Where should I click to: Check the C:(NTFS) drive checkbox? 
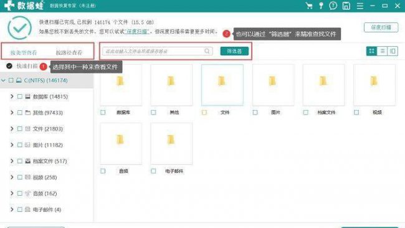click(x=11, y=80)
